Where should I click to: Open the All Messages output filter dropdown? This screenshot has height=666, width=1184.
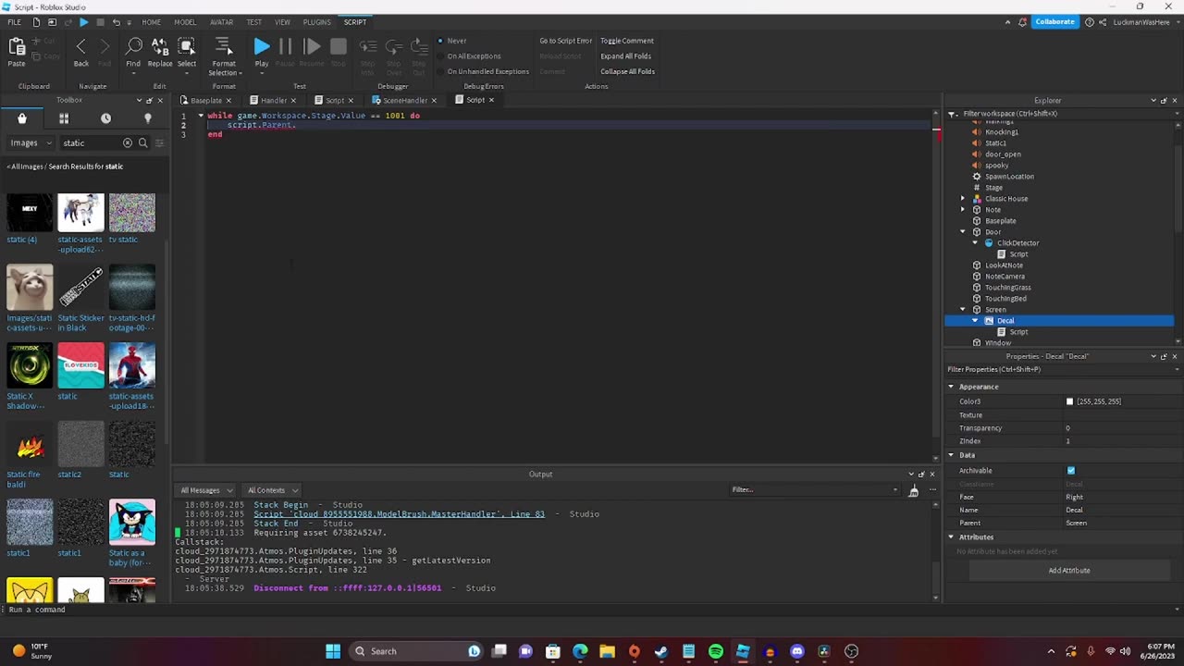click(x=205, y=490)
